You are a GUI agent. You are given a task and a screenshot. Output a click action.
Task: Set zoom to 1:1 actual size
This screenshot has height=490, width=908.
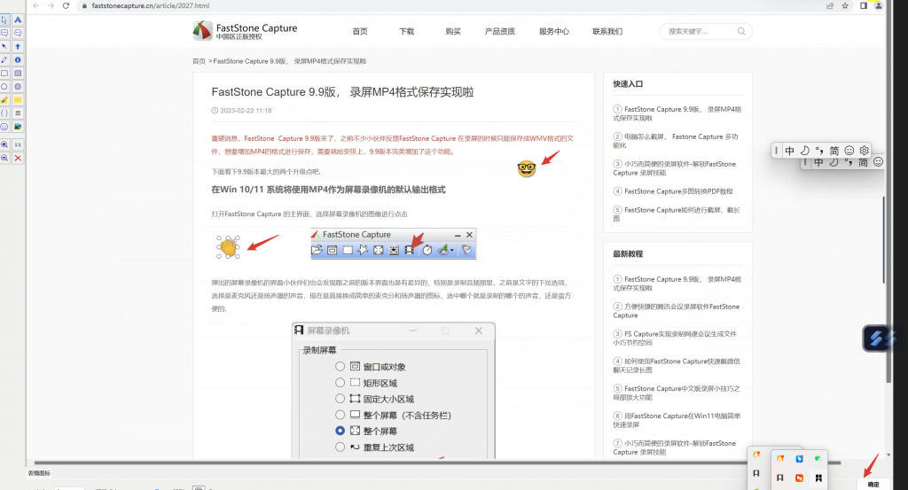(x=18, y=144)
